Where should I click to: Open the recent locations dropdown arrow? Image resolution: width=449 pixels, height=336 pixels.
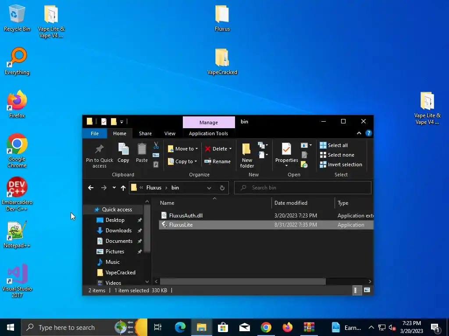pyautogui.click(x=114, y=188)
